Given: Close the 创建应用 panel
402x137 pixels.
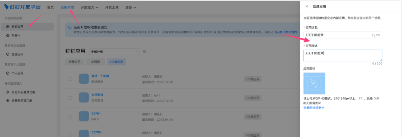Looking at the screenshot, I should click(x=307, y=6).
